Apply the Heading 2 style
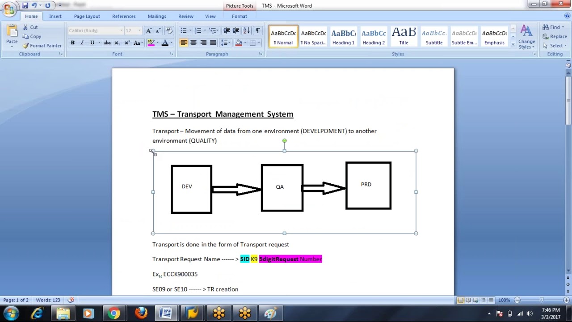Viewport: 572px width, 322px height. click(374, 37)
